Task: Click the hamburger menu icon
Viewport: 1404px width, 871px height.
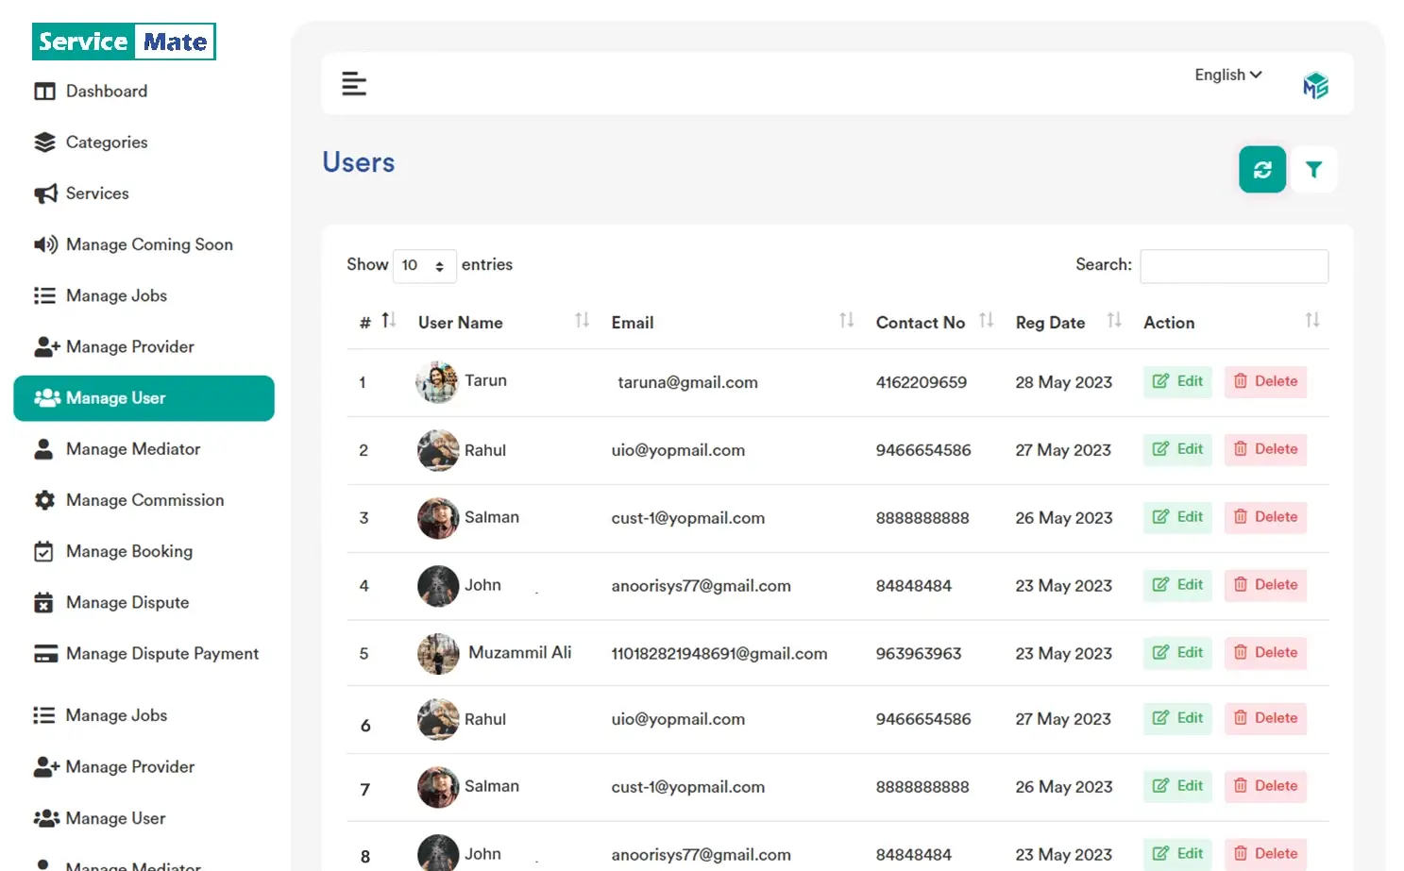Action: point(354,83)
